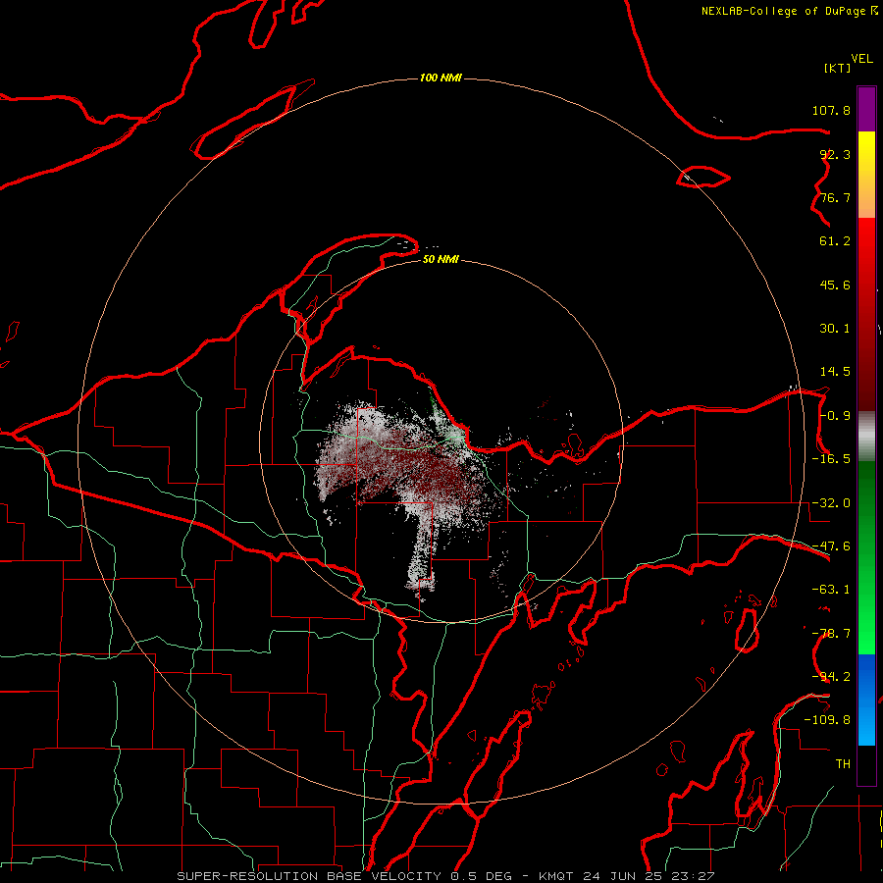Click the 107.8 velocity scale value
883x883 pixels.
click(831, 110)
